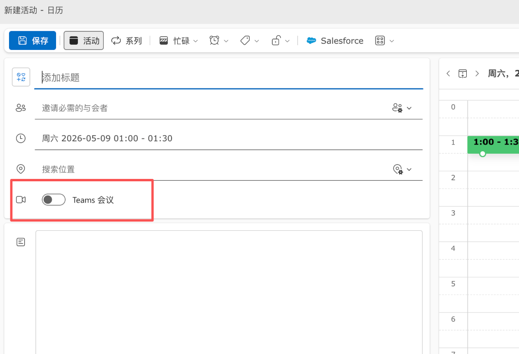The height and width of the screenshot is (354, 519).
Task: Click the 新建活动 - 日历 window title
Action: click(33, 10)
